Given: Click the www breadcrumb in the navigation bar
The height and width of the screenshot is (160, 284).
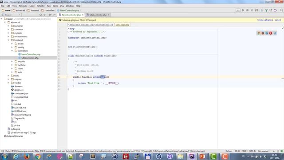Looking at the screenshot, I should point(6,10).
